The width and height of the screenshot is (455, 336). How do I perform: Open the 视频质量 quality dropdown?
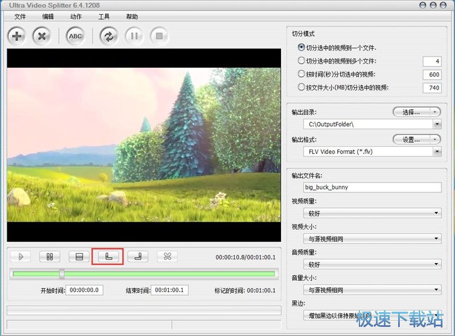pyautogui.click(x=373, y=214)
